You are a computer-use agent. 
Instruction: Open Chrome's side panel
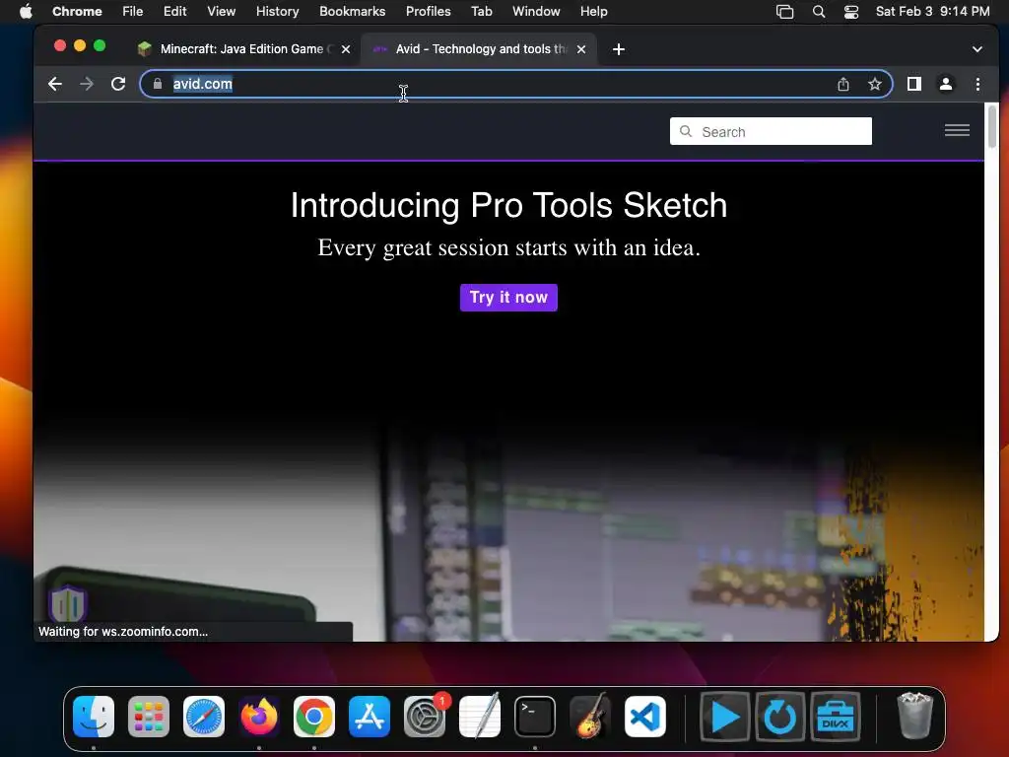click(913, 84)
